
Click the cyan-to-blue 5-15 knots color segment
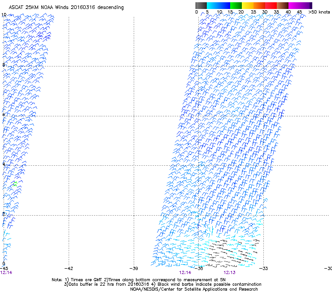218,5
